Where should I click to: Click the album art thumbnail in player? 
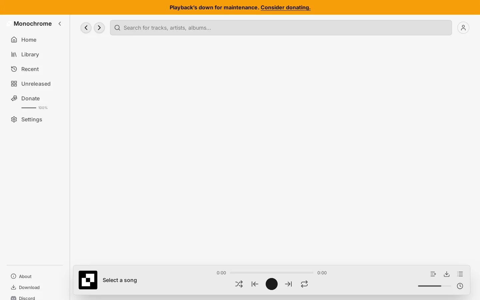click(88, 280)
